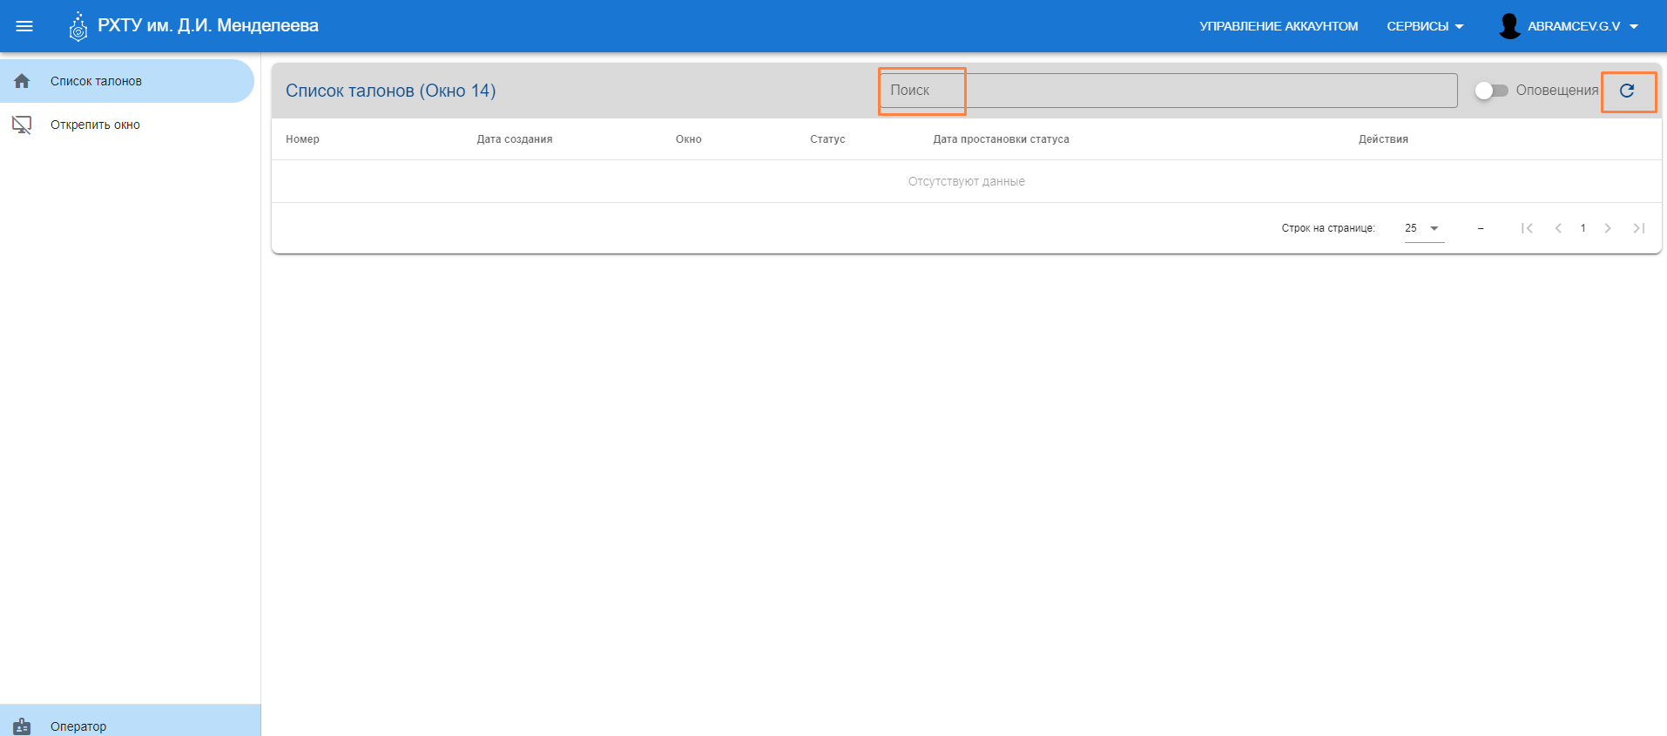Toggle the Оповещения notifications switch
Image resolution: width=1667 pixels, height=736 pixels.
[x=1491, y=91]
